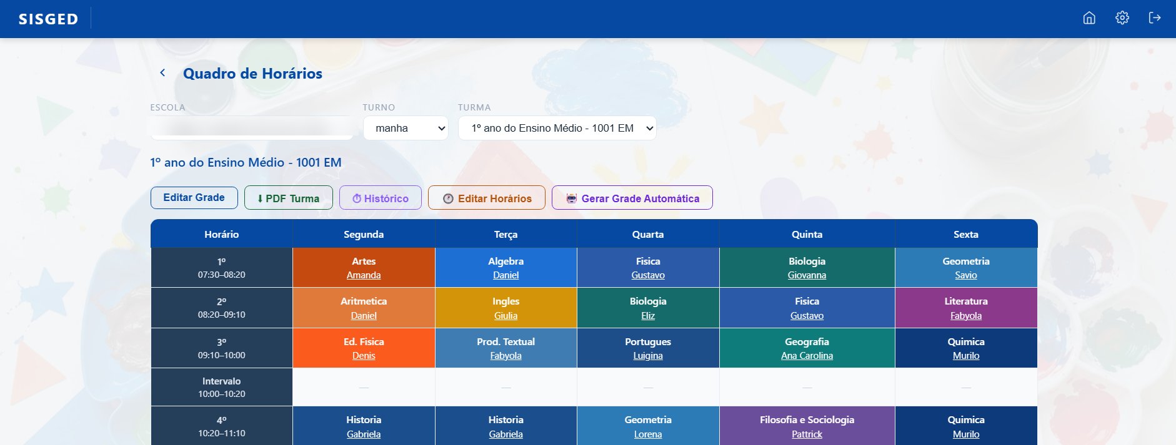
Task: Open Daniel link under Algebra
Action: pyautogui.click(x=506, y=275)
